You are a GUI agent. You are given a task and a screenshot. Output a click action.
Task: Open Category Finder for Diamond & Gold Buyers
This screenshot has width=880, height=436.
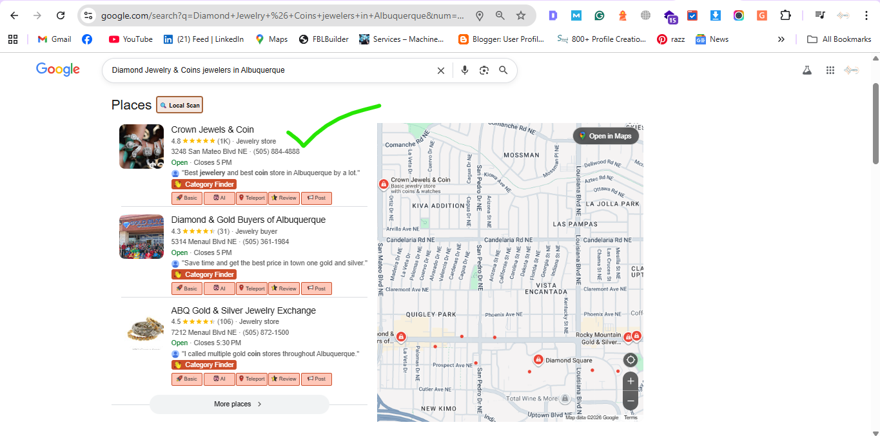pos(204,274)
